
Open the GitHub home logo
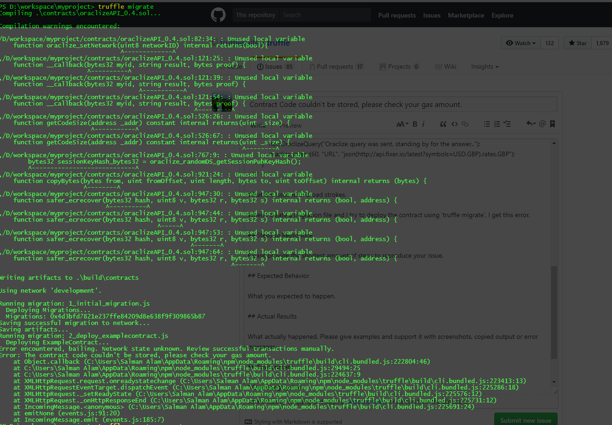coord(218,15)
